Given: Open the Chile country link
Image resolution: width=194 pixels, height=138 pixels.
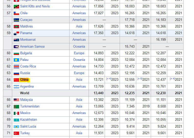Looking at the screenshot, I should click(x=24, y=13).
